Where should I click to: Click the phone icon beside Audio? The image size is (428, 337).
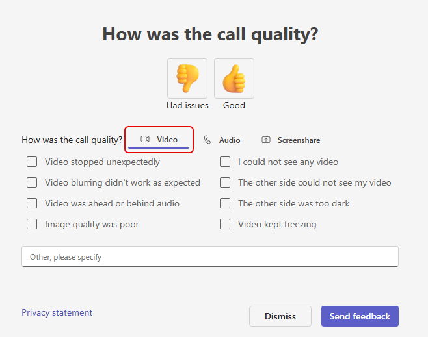click(x=207, y=140)
